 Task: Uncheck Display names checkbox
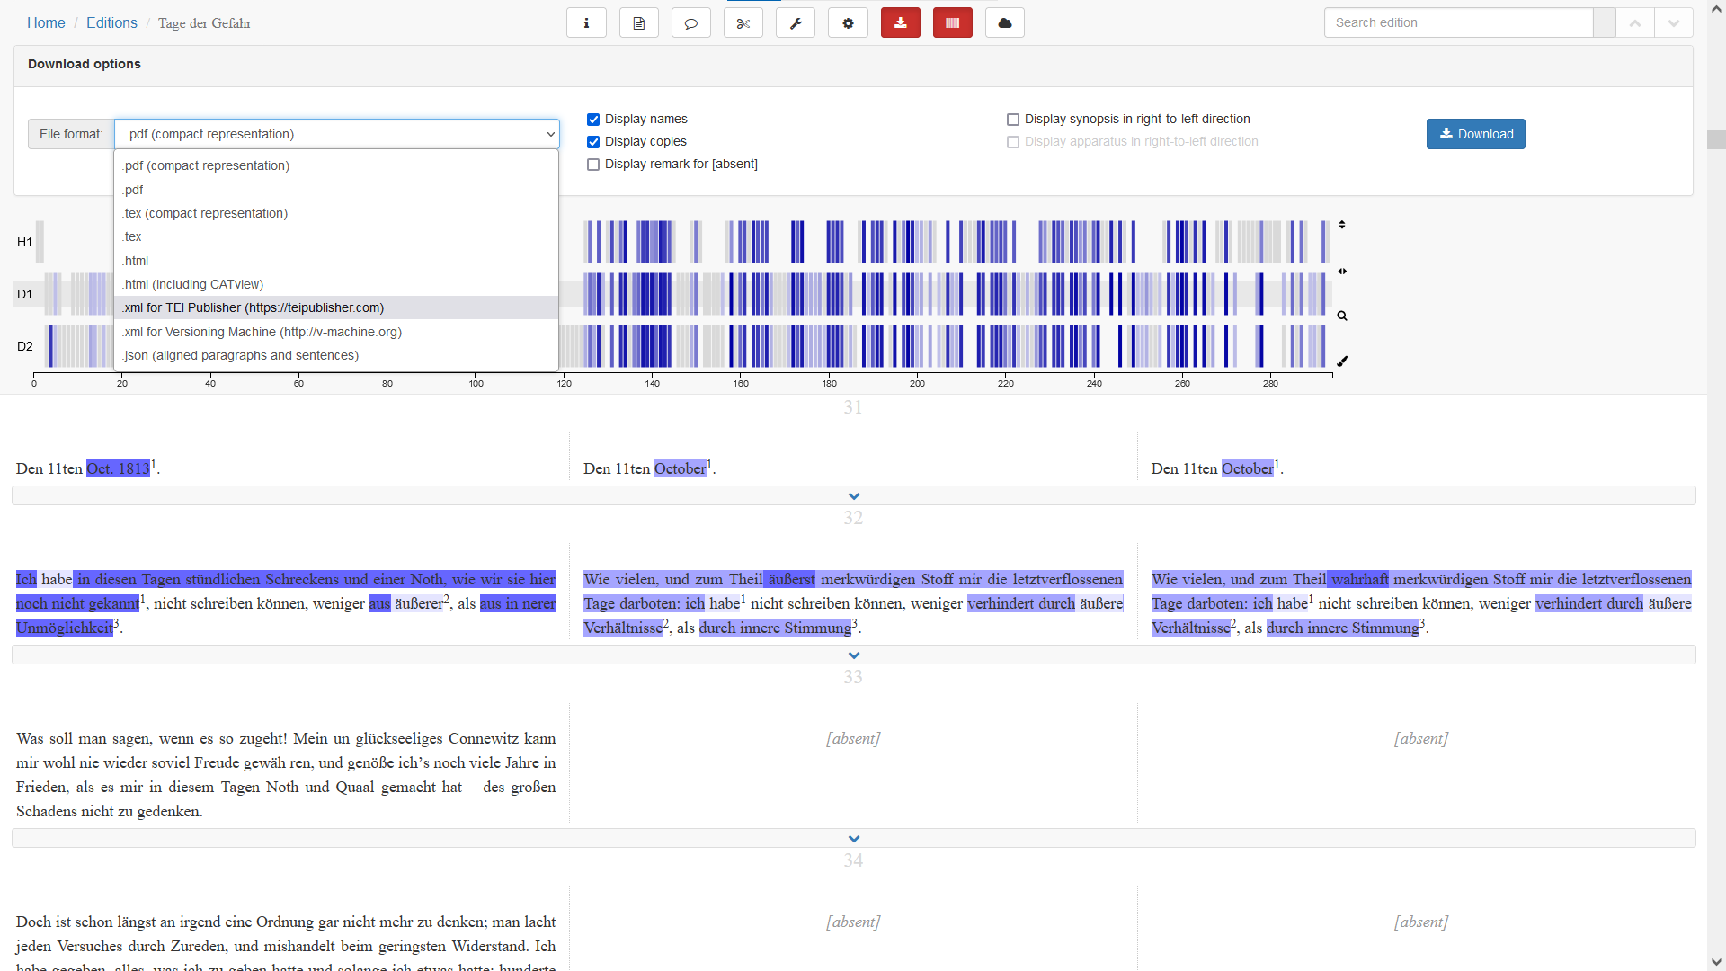click(x=593, y=120)
